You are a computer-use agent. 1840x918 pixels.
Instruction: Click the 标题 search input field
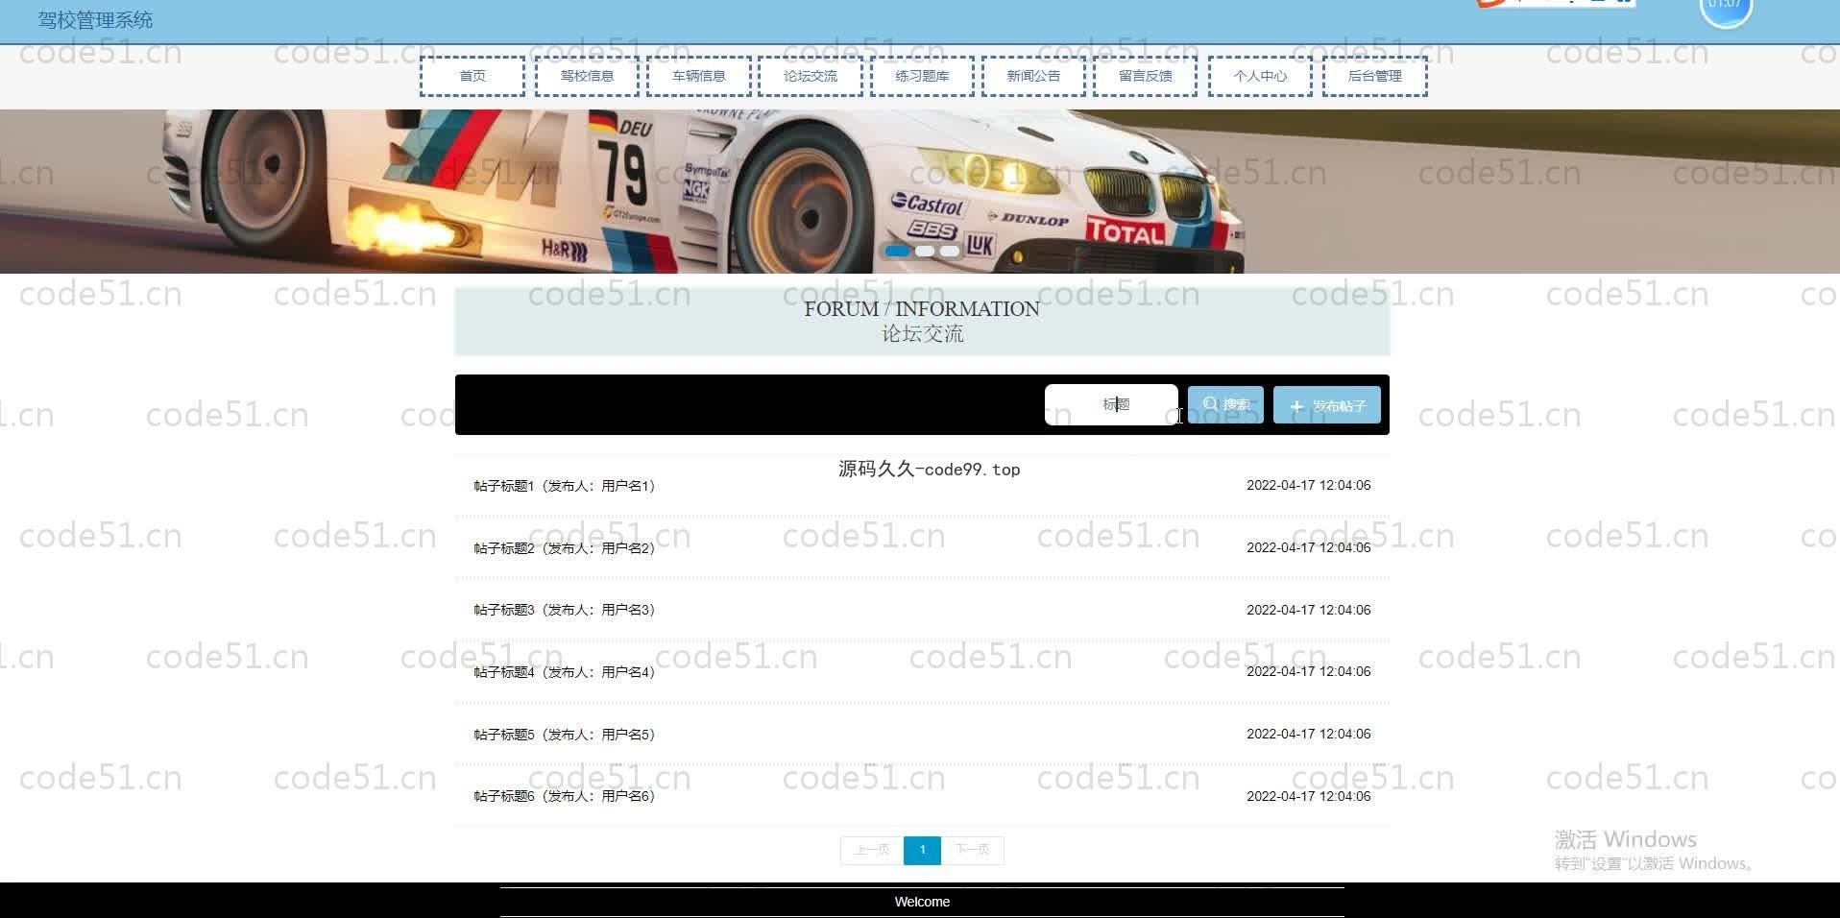coord(1111,404)
